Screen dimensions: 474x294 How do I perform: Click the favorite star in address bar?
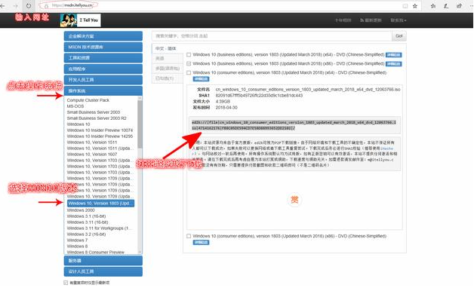[x=415, y=6]
